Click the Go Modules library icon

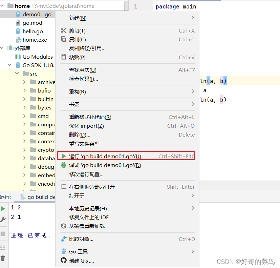pos(17,56)
